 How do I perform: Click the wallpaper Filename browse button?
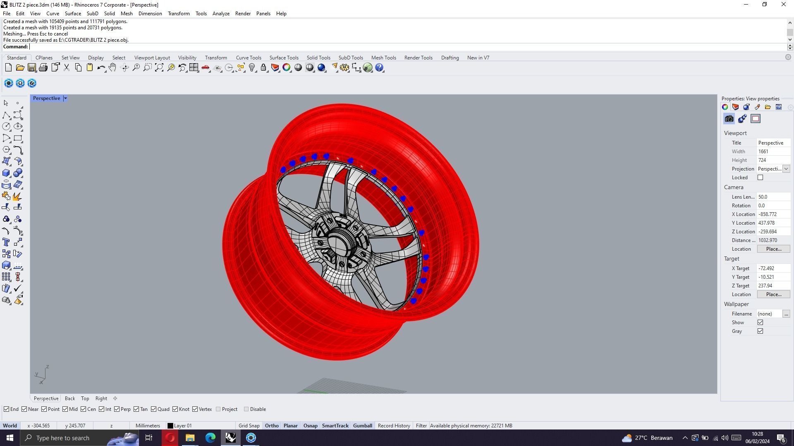[x=786, y=314]
